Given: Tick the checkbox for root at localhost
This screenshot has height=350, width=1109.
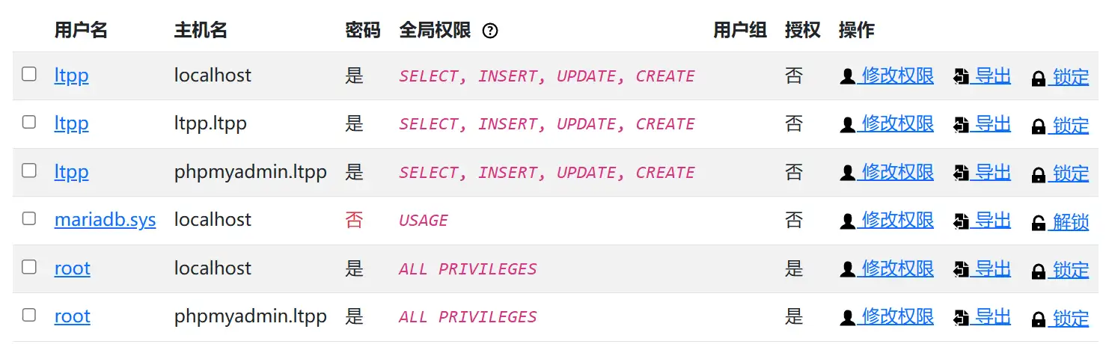Looking at the screenshot, I should click(x=29, y=267).
